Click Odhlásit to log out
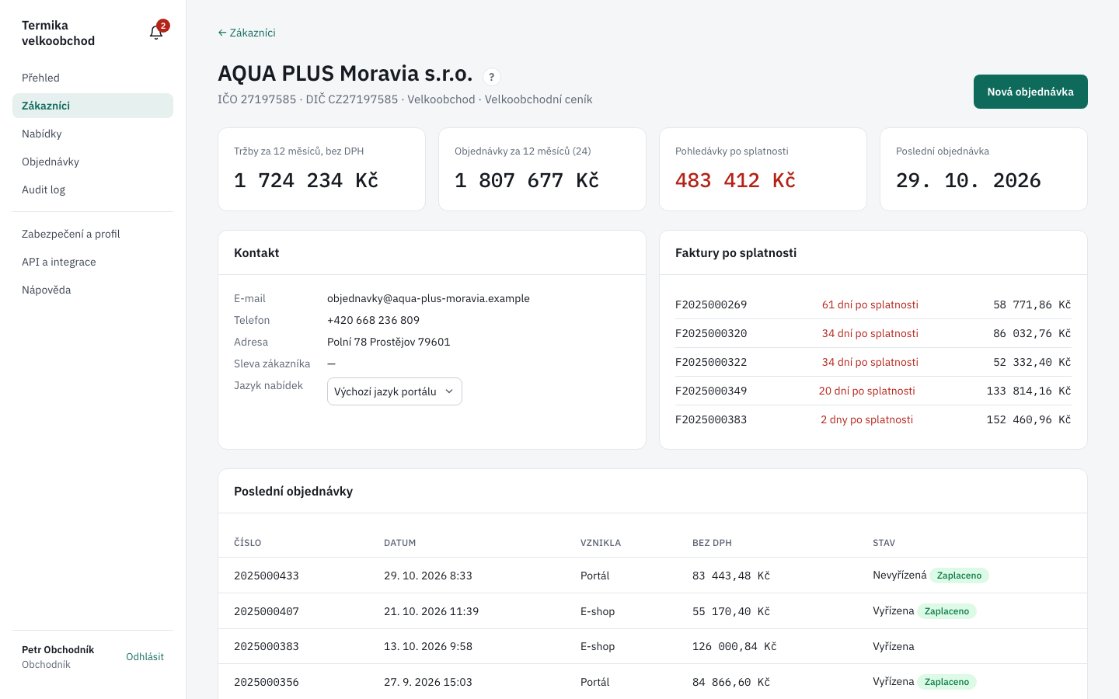This screenshot has height=699, width=1119. pyautogui.click(x=145, y=656)
